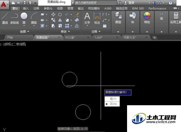Activate the Mirror modify tool
Image resolution: width=181 pixels, height=132 pixels.
coord(60,20)
